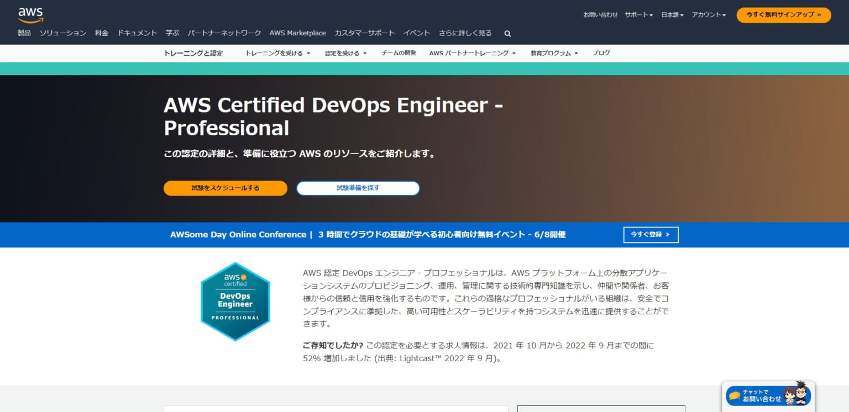Click the chat bubble icon in the contact widget
The width and height of the screenshot is (849, 412).
(735, 394)
